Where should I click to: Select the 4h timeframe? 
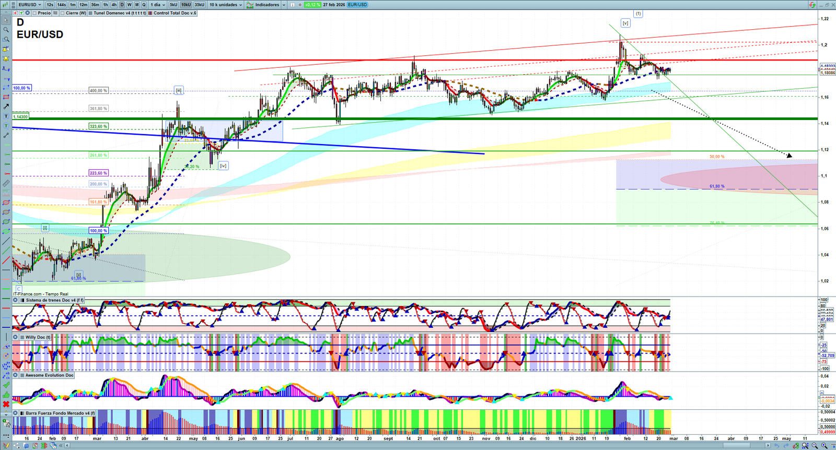point(114,5)
